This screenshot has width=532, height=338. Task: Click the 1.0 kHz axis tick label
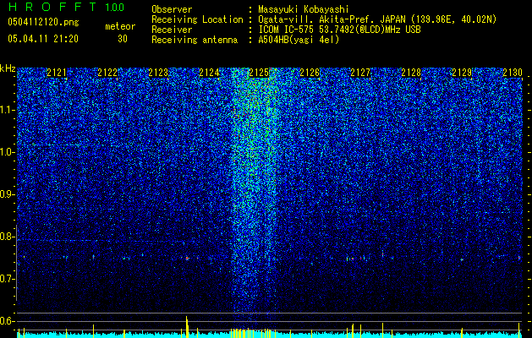(8, 152)
